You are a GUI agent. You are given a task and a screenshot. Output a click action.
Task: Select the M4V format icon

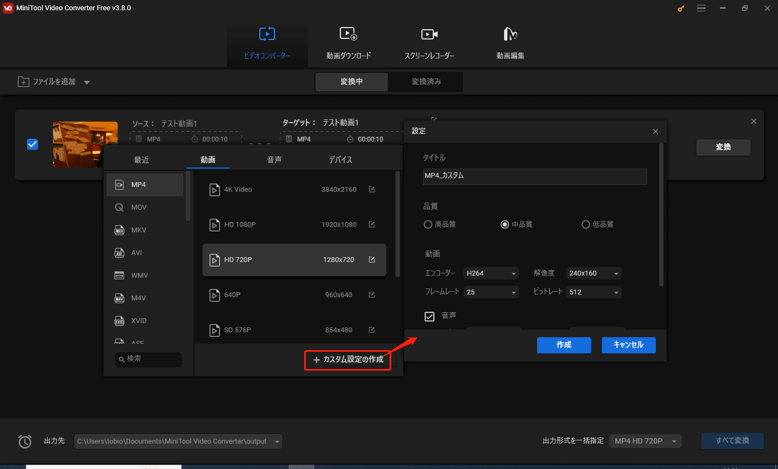(x=119, y=298)
